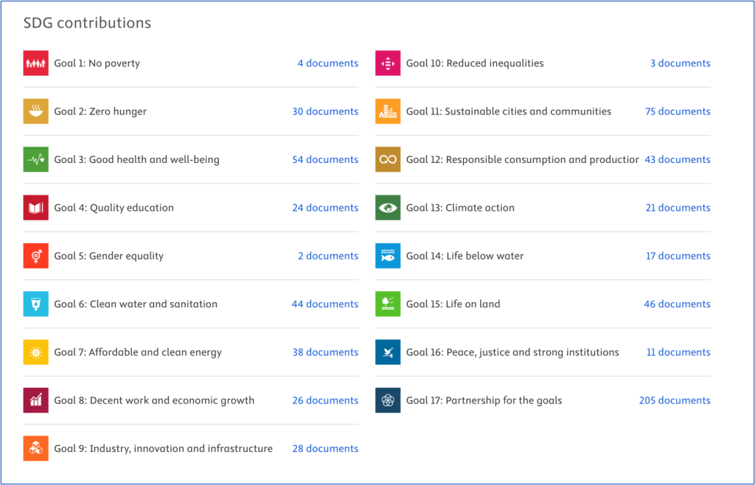
Task: Click the 46 documents link for Life on land
Action: tap(677, 304)
